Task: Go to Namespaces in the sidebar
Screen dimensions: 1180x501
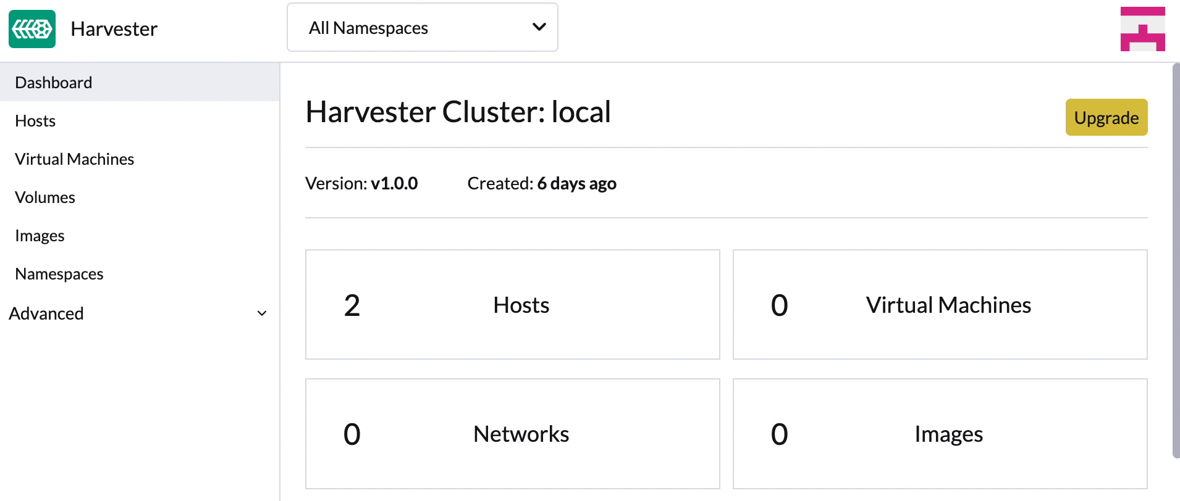Action: click(x=59, y=274)
